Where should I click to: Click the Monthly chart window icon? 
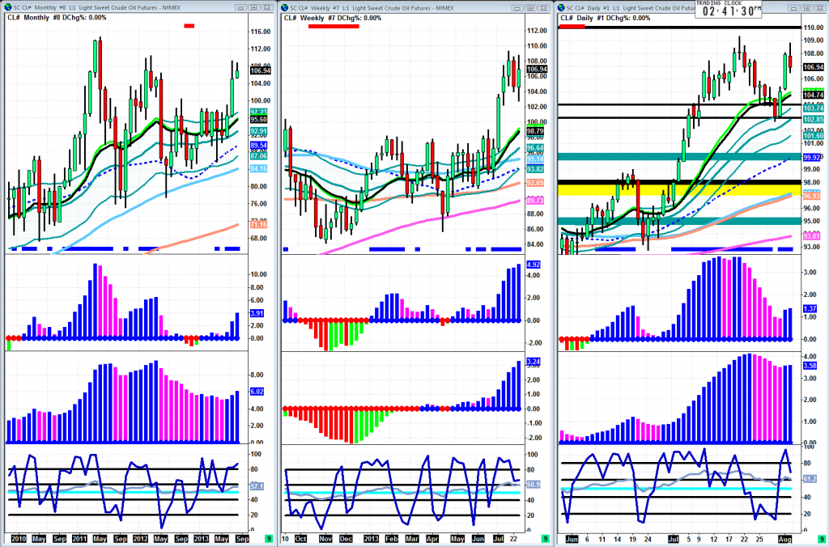(6, 6)
